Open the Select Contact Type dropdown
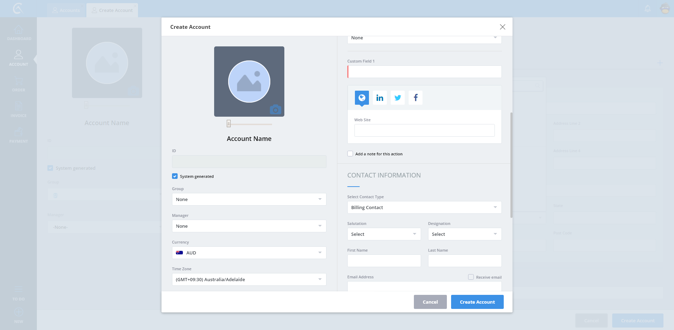 click(424, 207)
